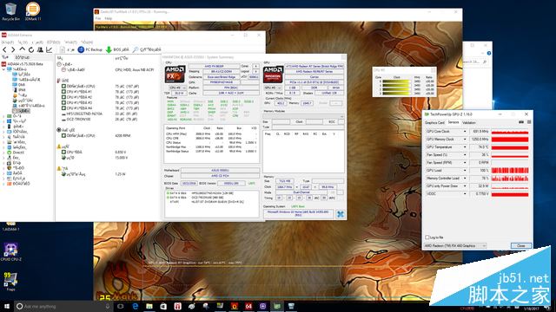Click the green BIOS update arrow icon
The image size is (556, 312).
[x=109, y=50]
